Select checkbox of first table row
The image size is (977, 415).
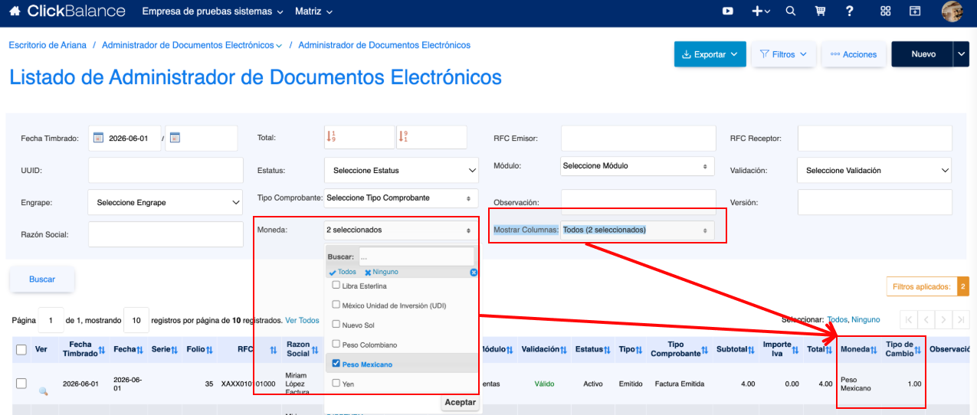21,383
